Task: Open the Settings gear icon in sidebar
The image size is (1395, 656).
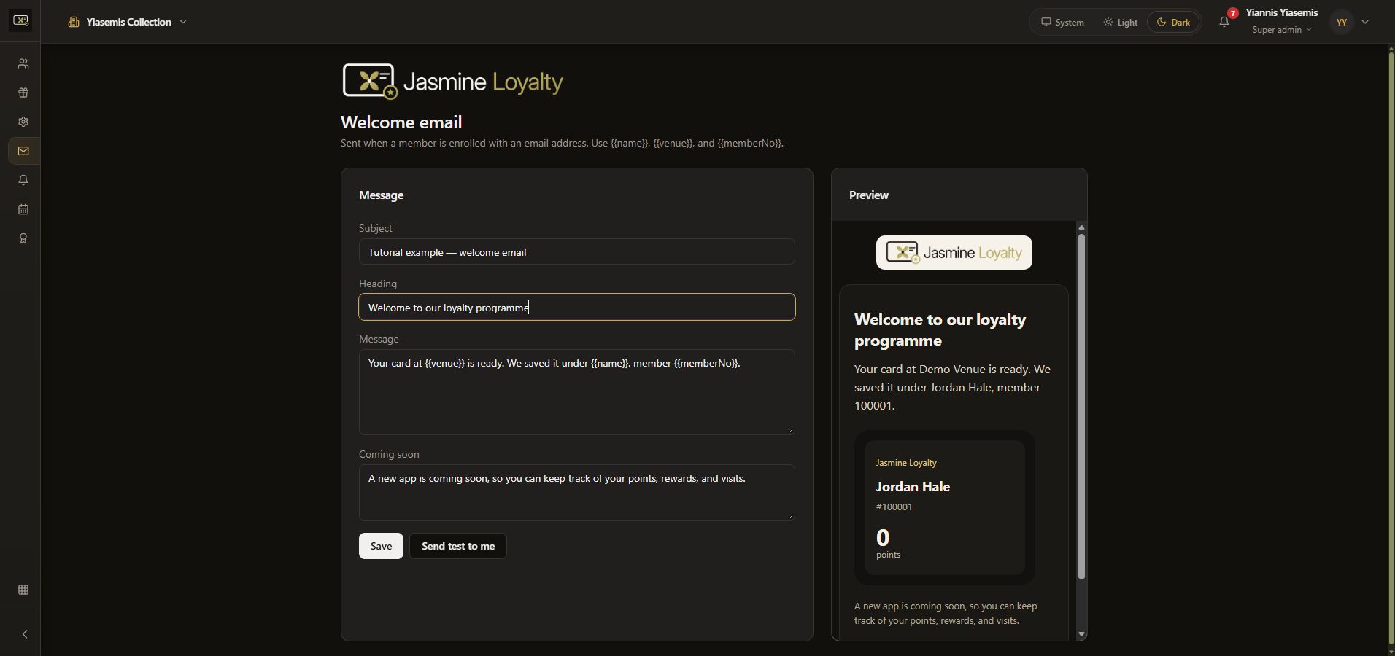Action: [x=23, y=122]
